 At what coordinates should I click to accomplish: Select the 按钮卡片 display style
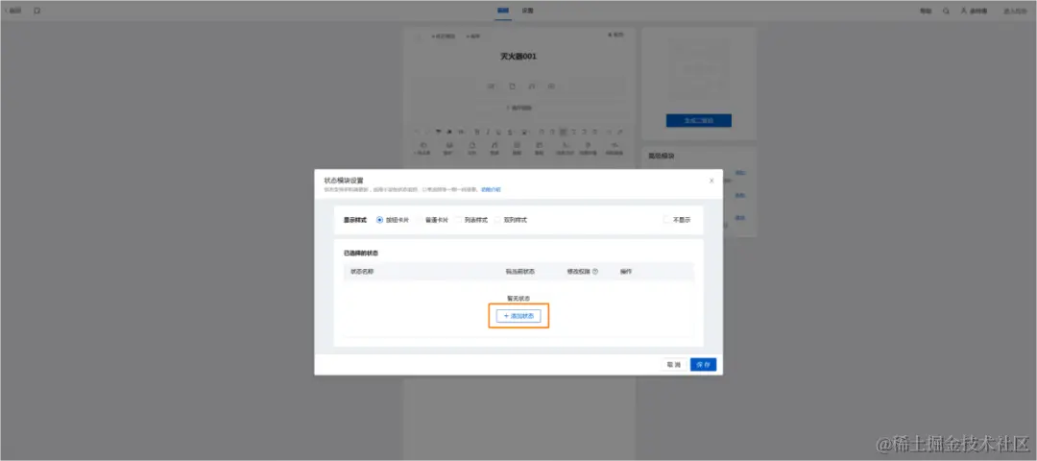pos(393,220)
